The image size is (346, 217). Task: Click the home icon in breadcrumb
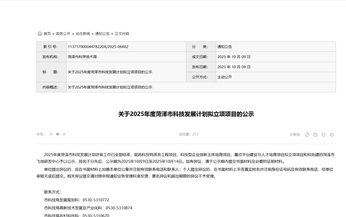click(x=40, y=34)
